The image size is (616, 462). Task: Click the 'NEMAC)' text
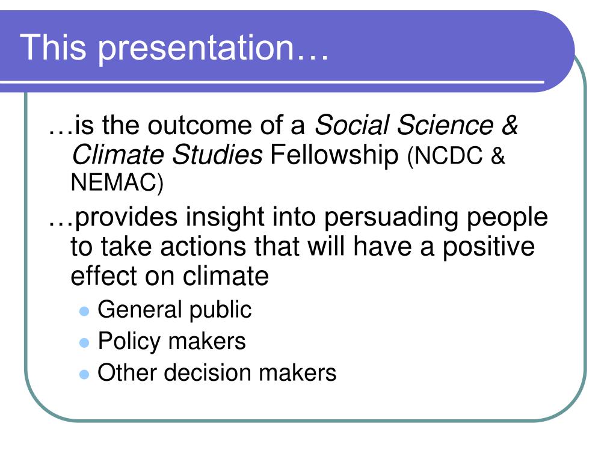[117, 183]
